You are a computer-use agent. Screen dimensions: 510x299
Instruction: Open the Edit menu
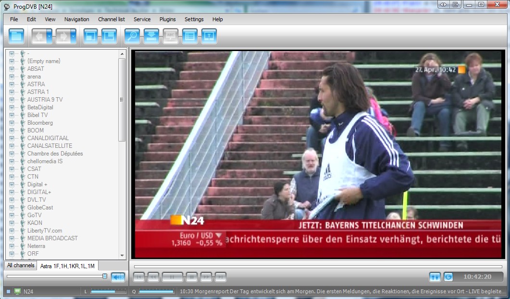pos(31,19)
